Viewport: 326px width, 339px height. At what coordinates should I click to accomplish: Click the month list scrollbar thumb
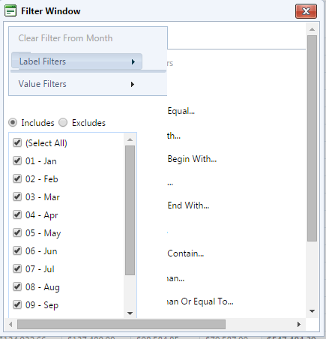coord(130,210)
